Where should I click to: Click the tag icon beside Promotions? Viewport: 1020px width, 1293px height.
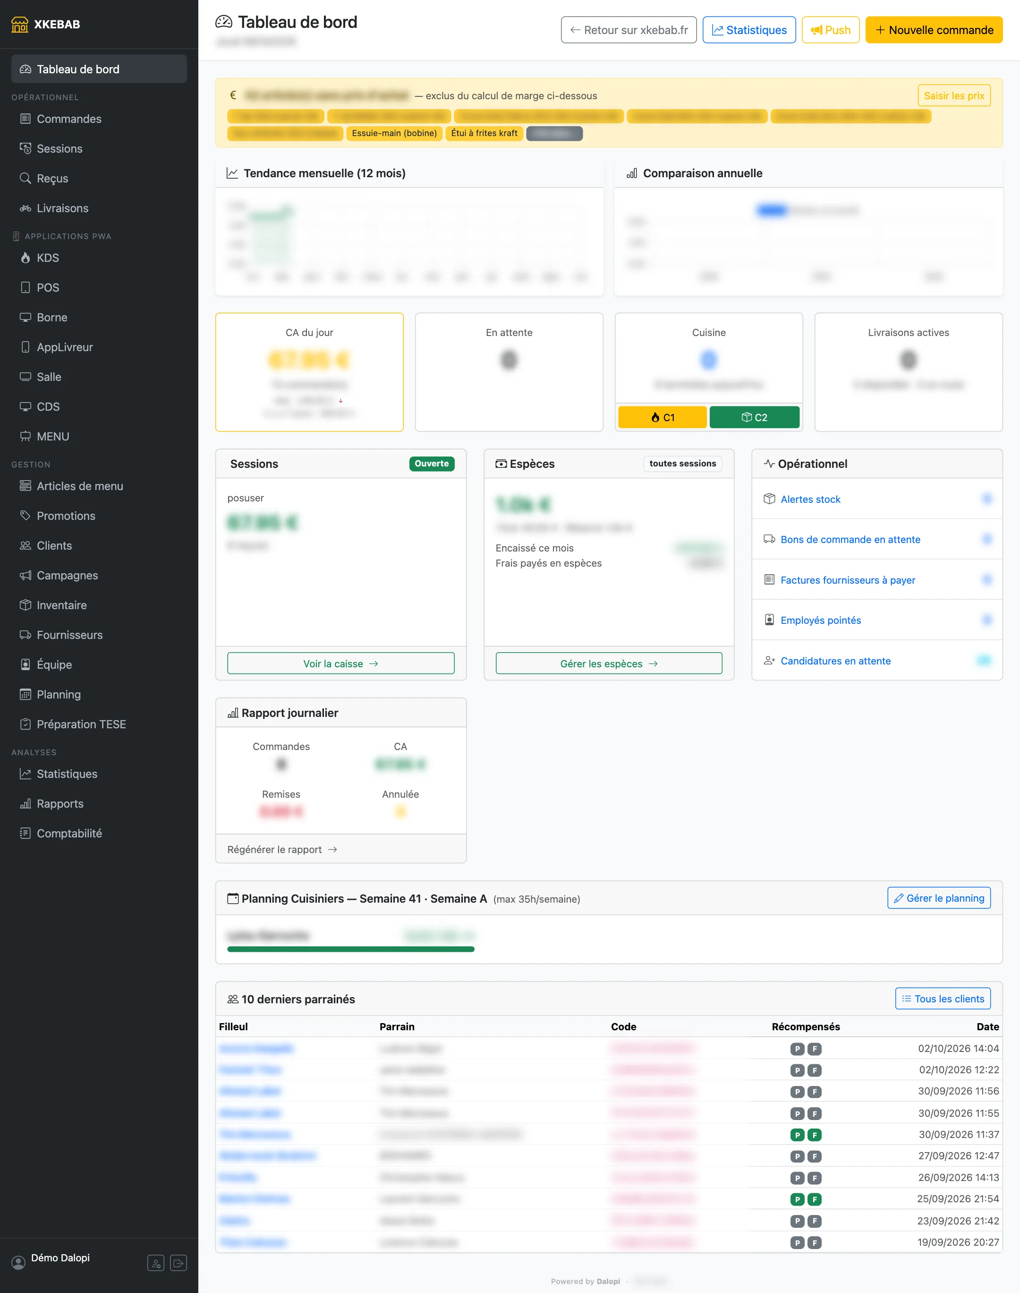pos(25,515)
